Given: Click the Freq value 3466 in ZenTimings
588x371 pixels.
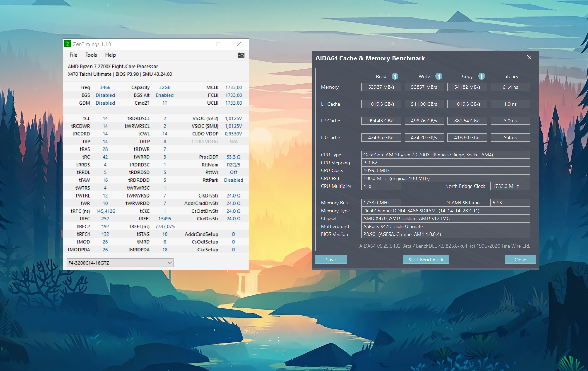Looking at the screenshot, I should [x=105, y=87].
